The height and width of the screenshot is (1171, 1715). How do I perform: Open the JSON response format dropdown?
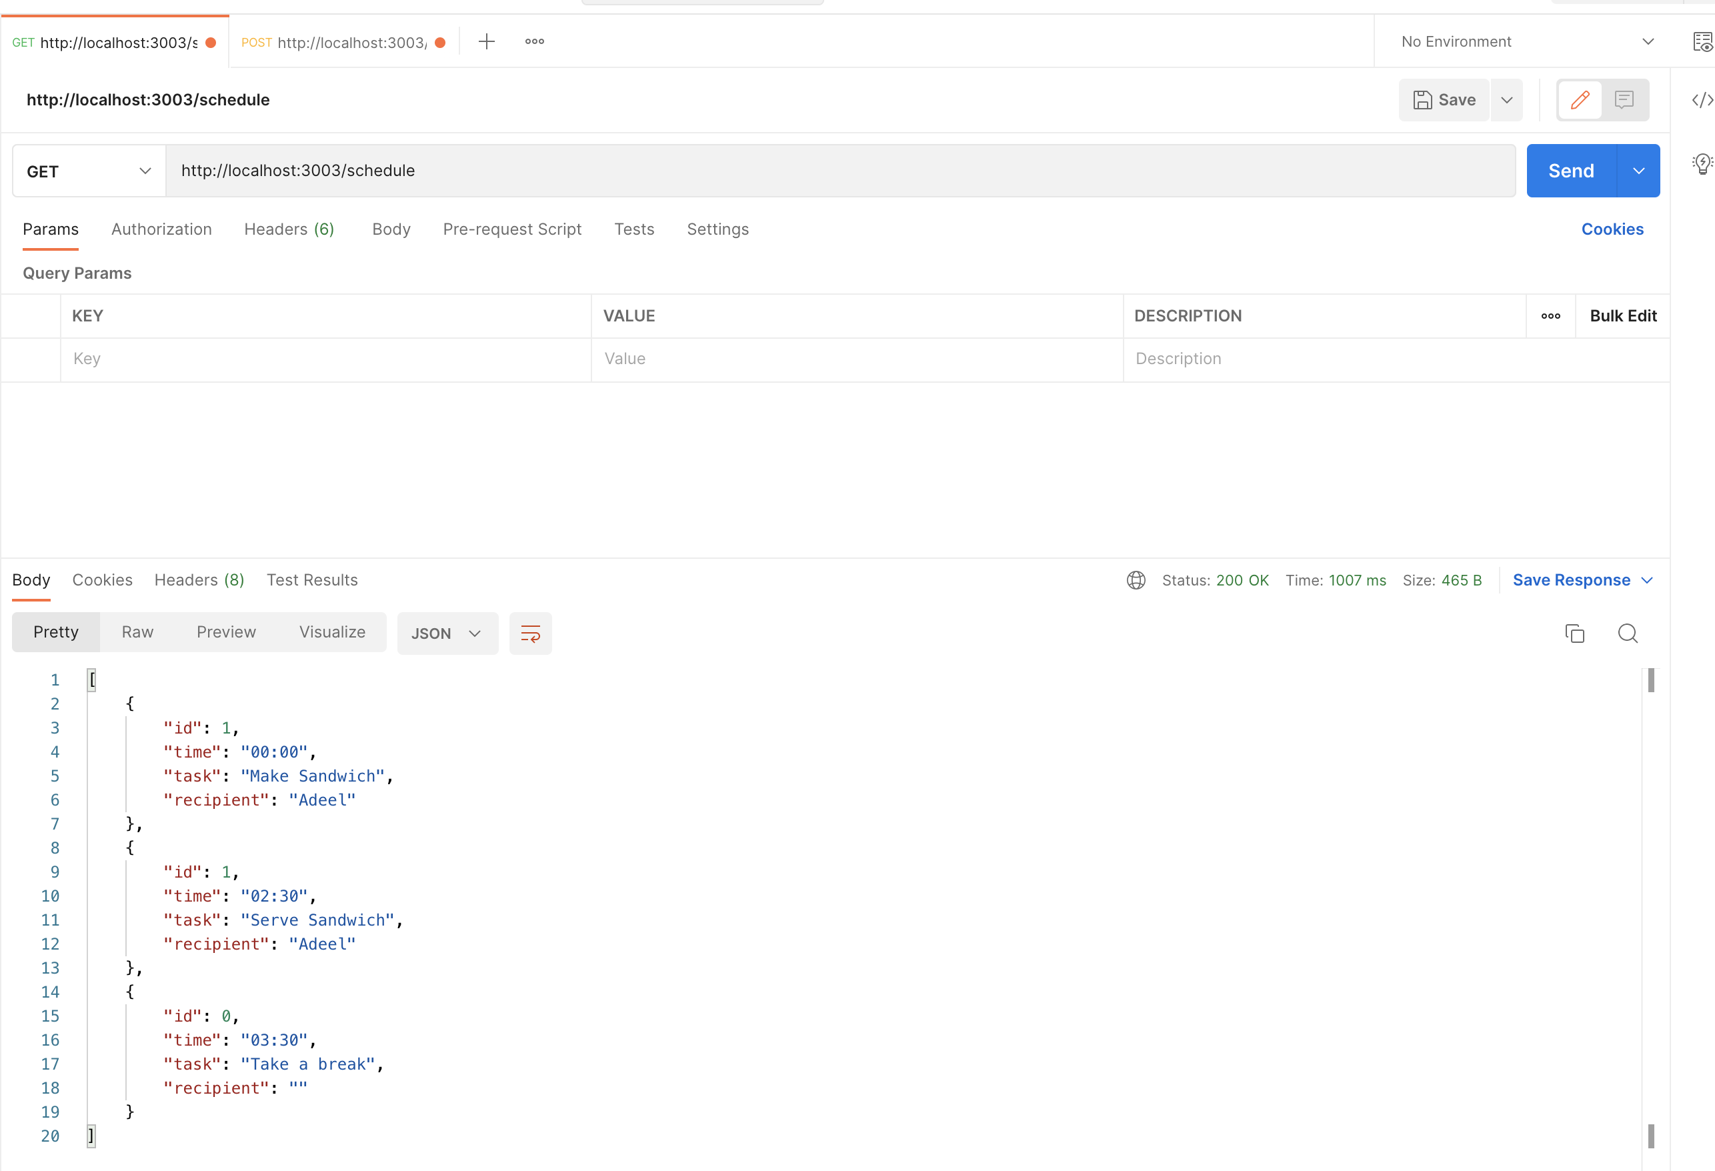click(447, 633)
